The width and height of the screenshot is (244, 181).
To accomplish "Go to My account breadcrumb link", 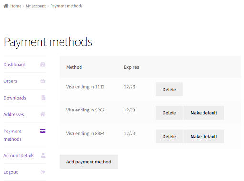I will point(36,6).
